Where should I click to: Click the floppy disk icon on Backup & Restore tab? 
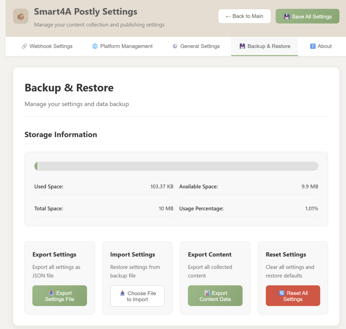tap(242, 46)
